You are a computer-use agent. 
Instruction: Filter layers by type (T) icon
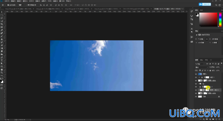tap(213, 64)
